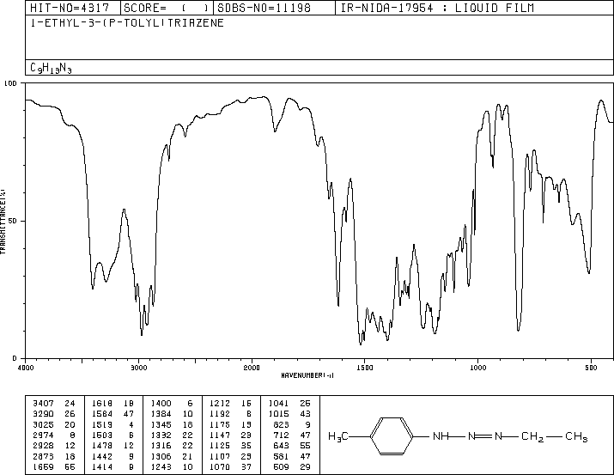This screenshot has width=614, height=475.
Task: Click the H3C group in the structure
Action: tap(338, 436)
